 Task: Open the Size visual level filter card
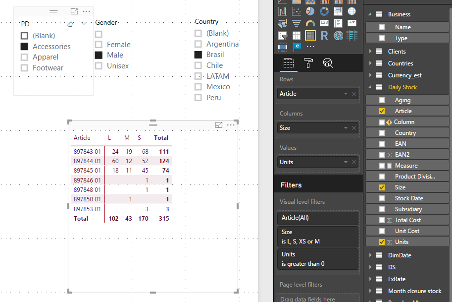coord(318,237)
